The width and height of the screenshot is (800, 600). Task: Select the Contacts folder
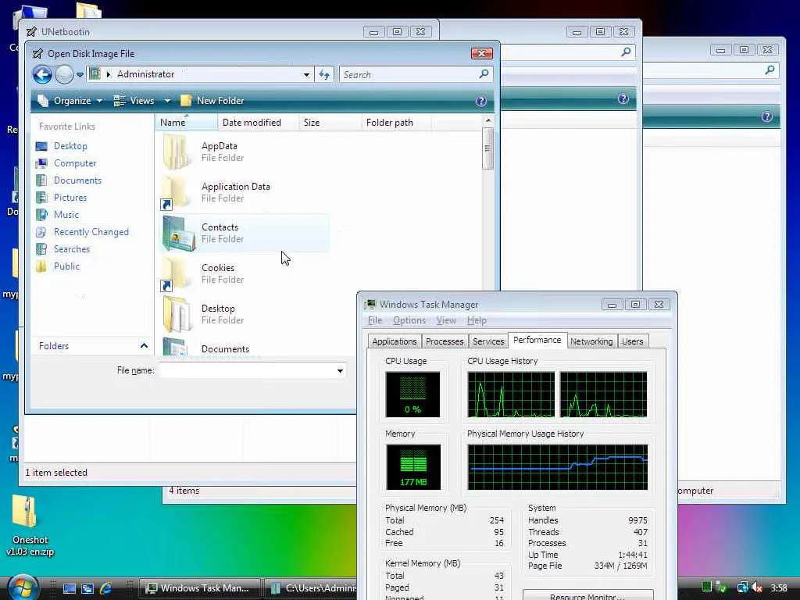[x=245, y=233]
